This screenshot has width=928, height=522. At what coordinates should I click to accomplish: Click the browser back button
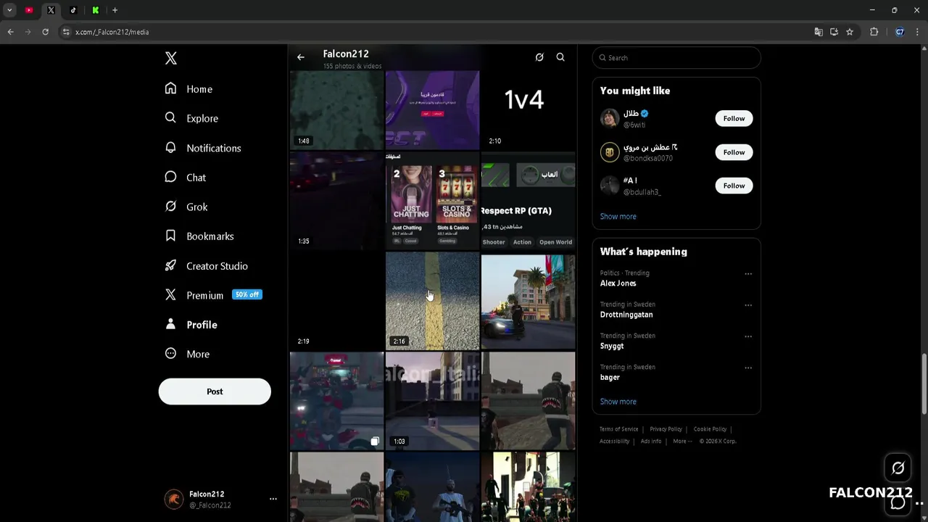pyautogui.click(x=10, y=32)
